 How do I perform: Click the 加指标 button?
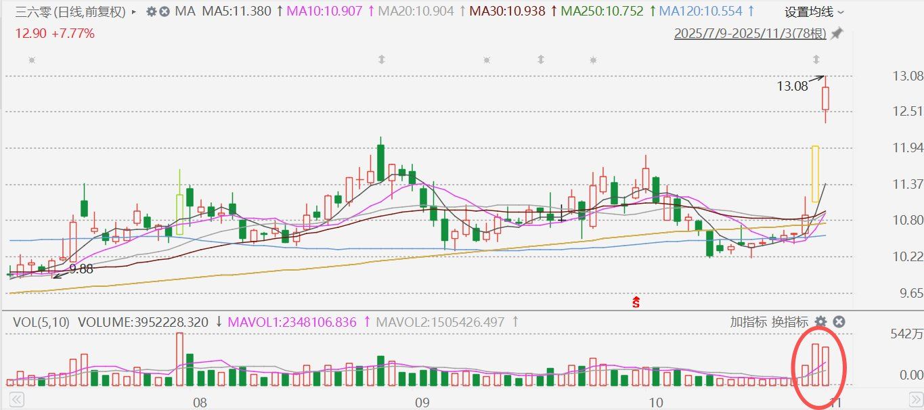tap(748, 322)
